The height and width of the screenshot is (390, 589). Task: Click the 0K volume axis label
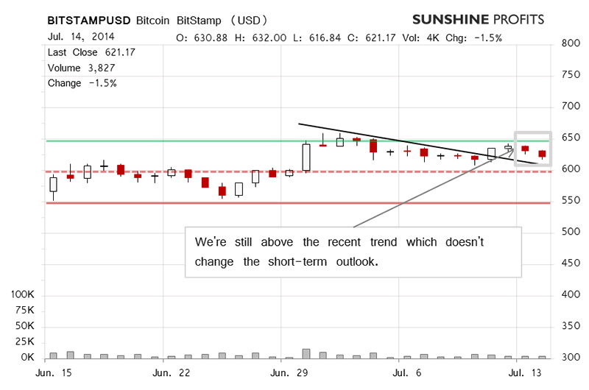[x=27, y=357]
